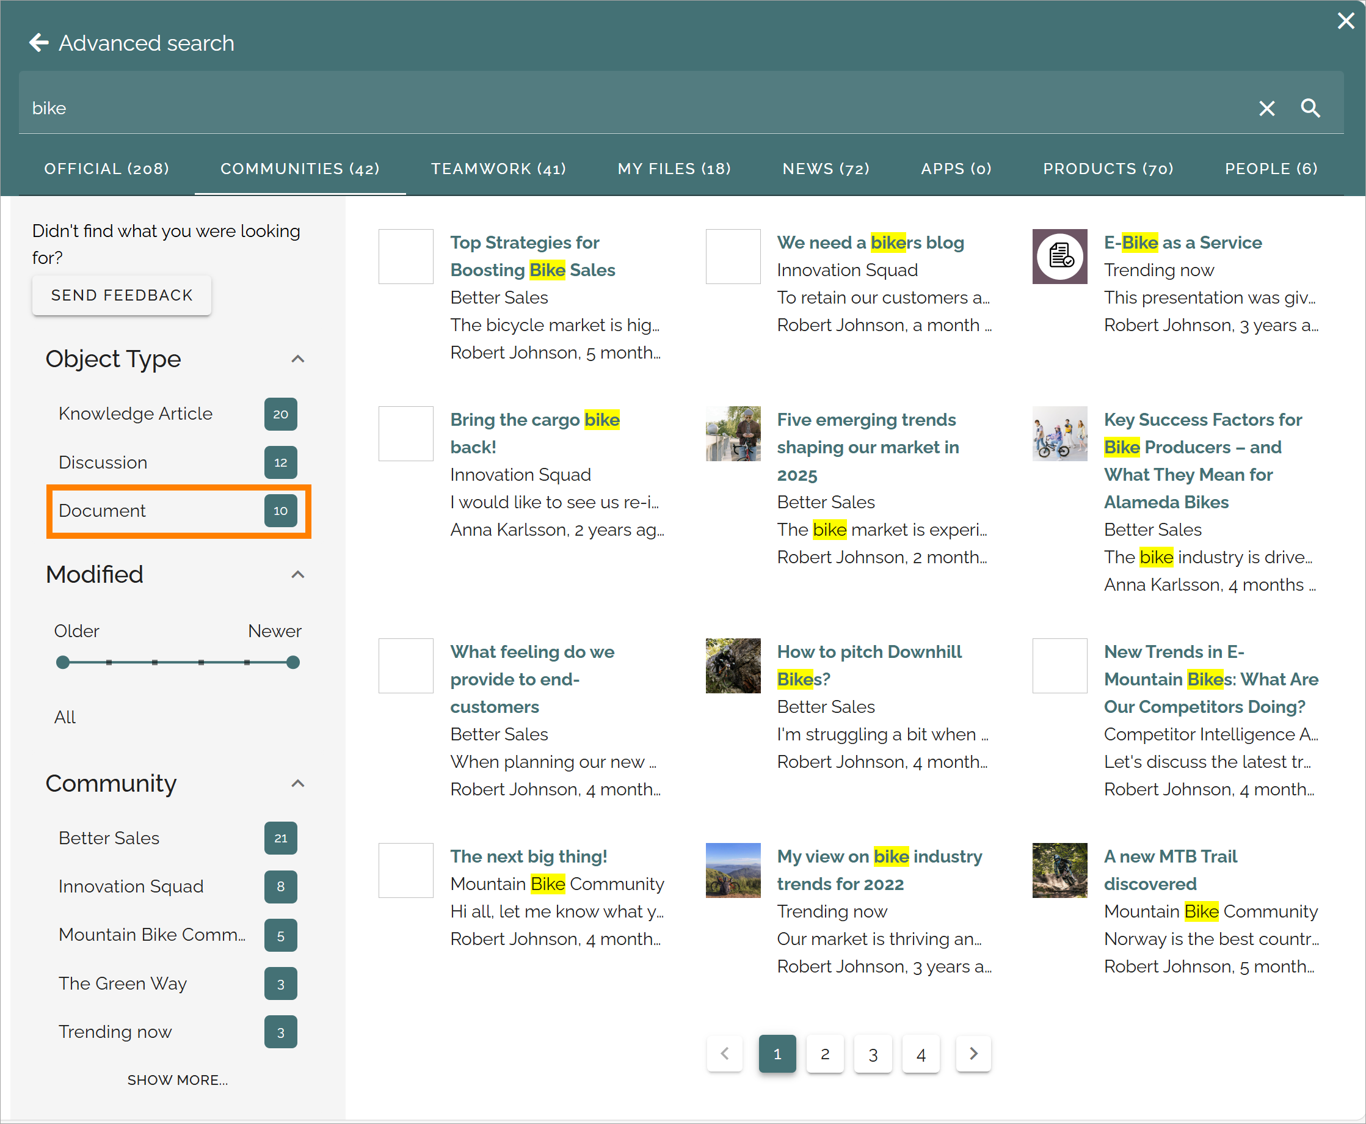
Task: Click the back arrow beside Advanced search
Action: tap(39, 43)
